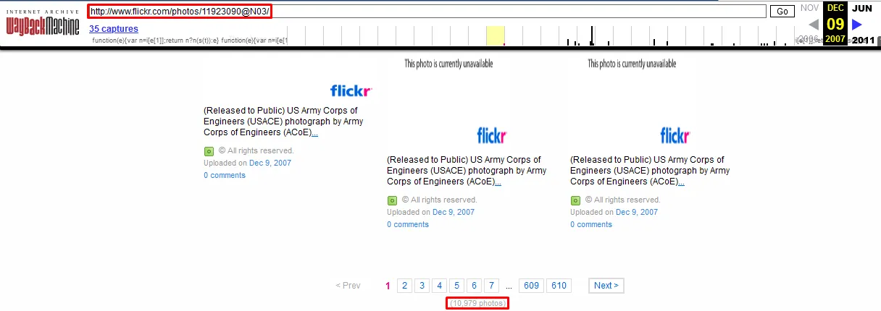Click the Next > pagination button

click(x=606, y=286)
